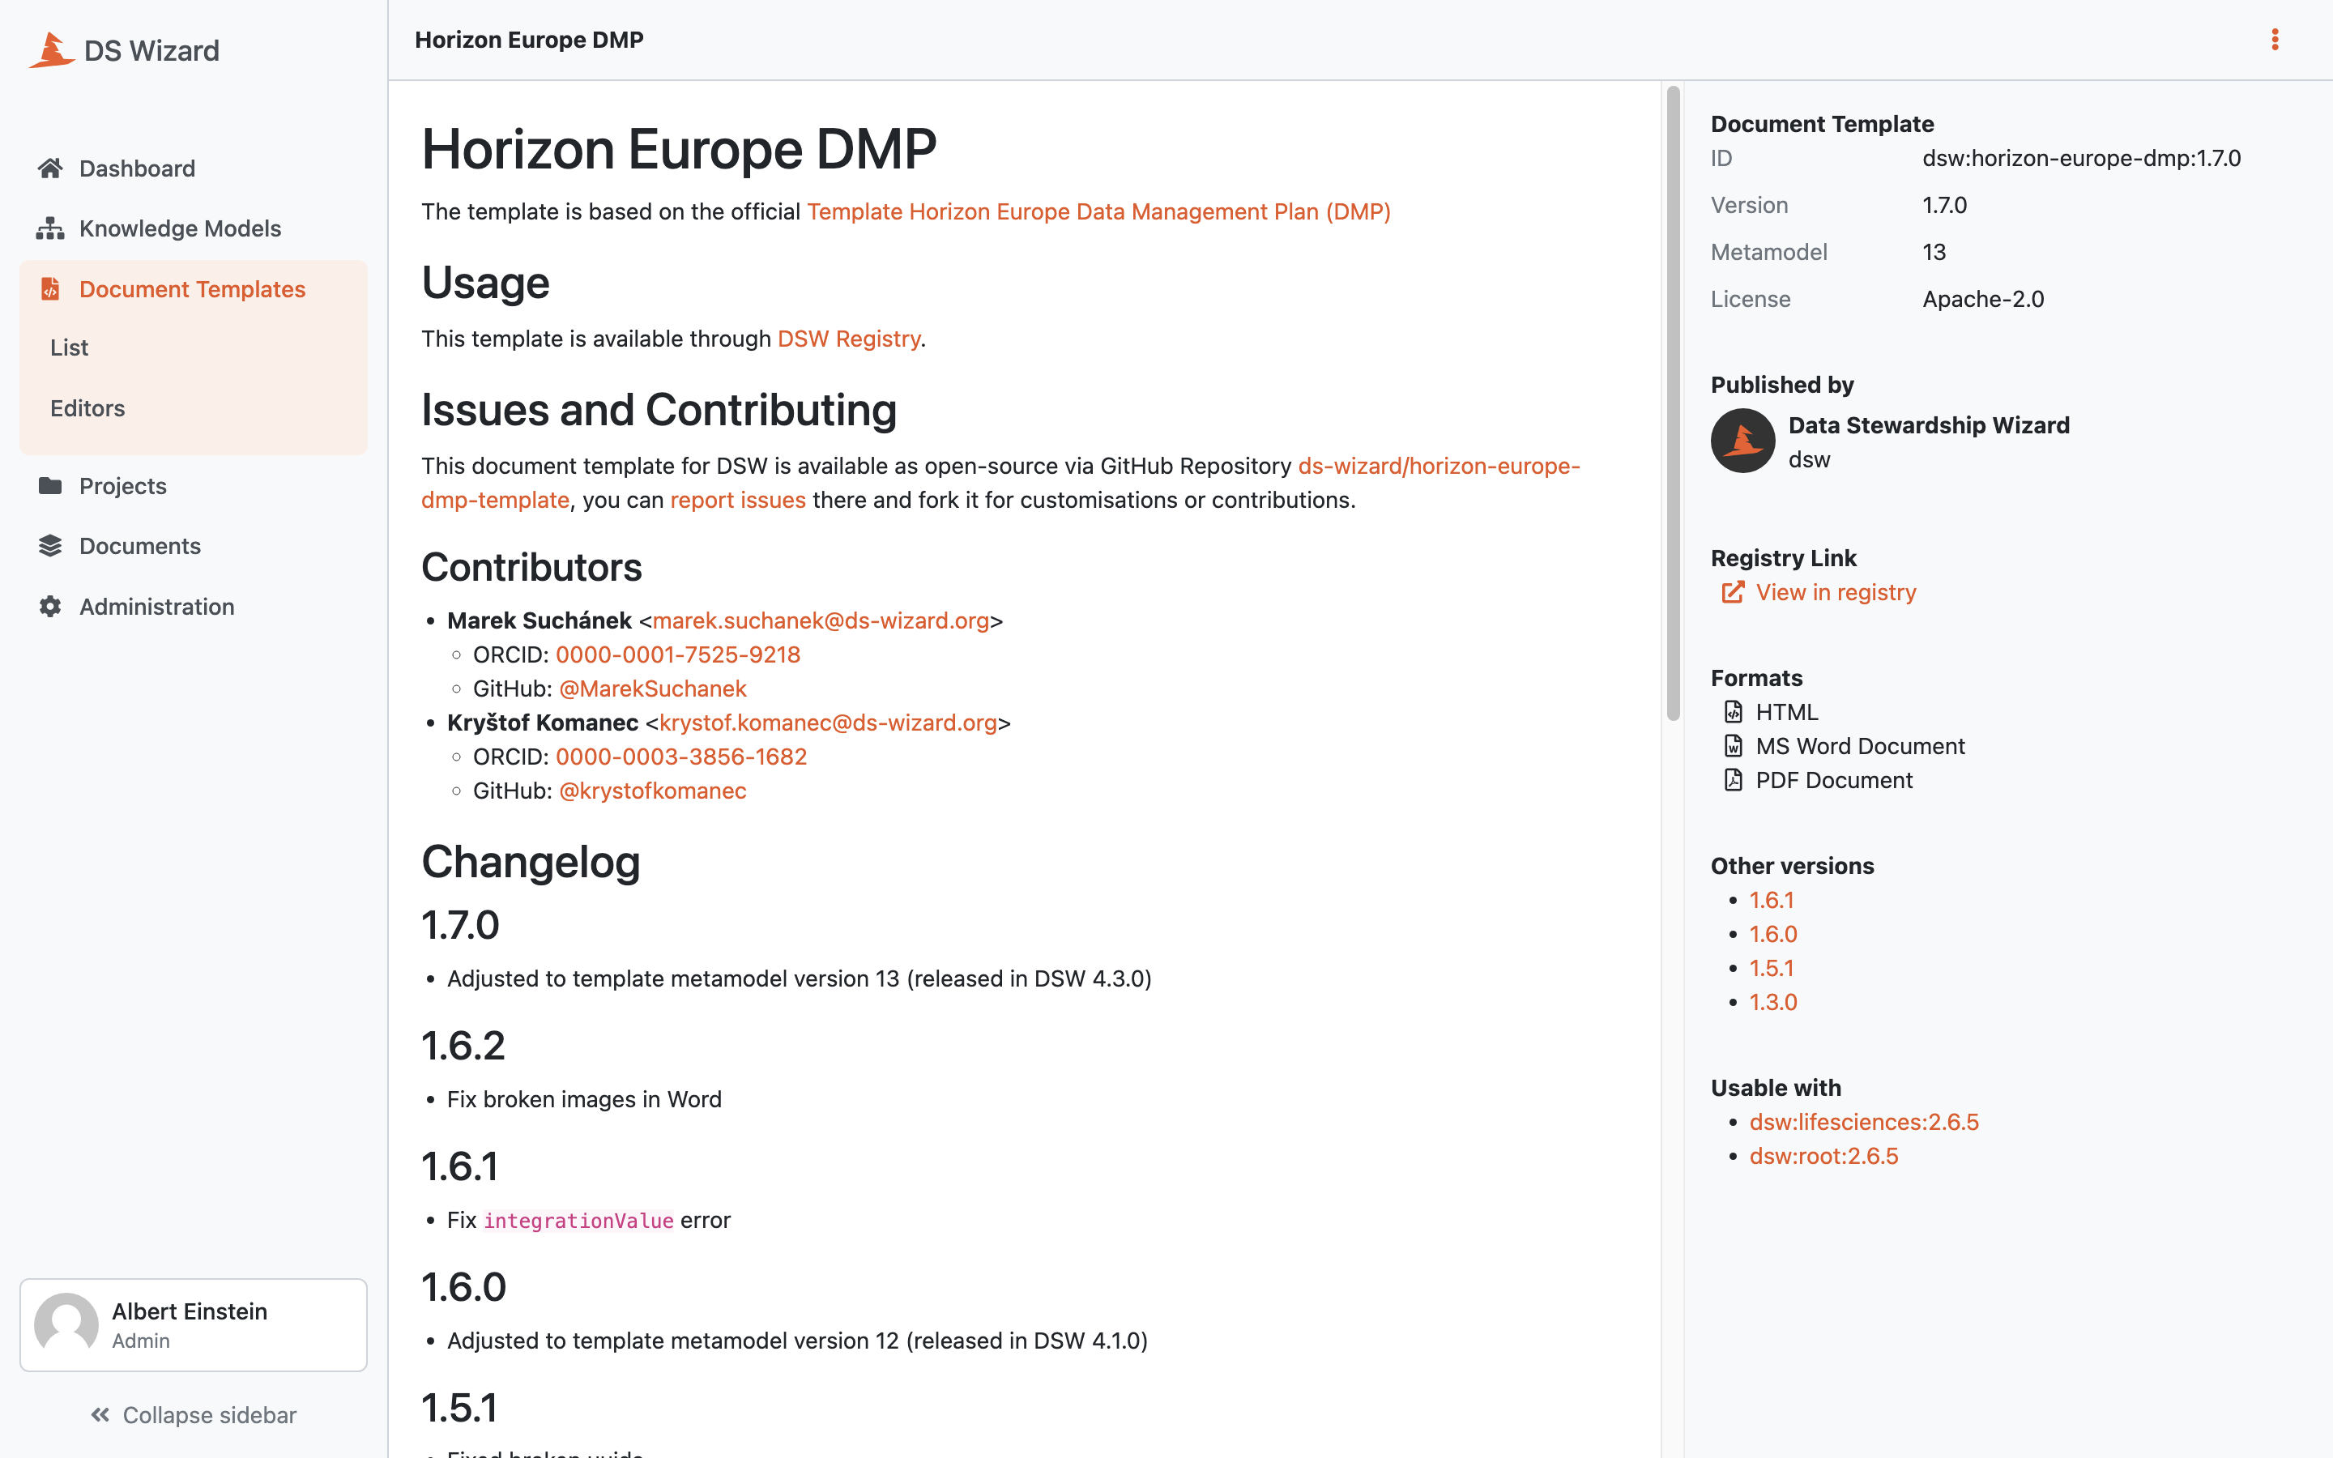Click the Apache-2.0 license value

(x=1983, y=299)
